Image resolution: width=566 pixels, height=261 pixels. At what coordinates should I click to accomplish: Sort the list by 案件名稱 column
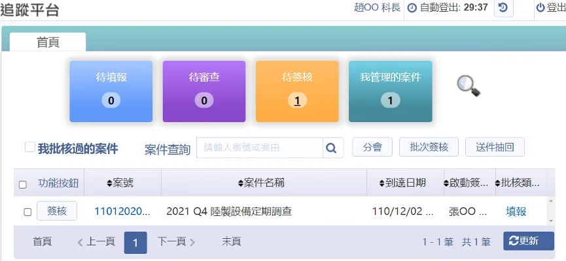pos(261,183)
